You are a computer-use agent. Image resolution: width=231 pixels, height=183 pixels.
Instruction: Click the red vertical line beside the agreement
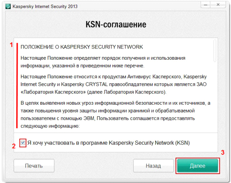click(17, 86)
